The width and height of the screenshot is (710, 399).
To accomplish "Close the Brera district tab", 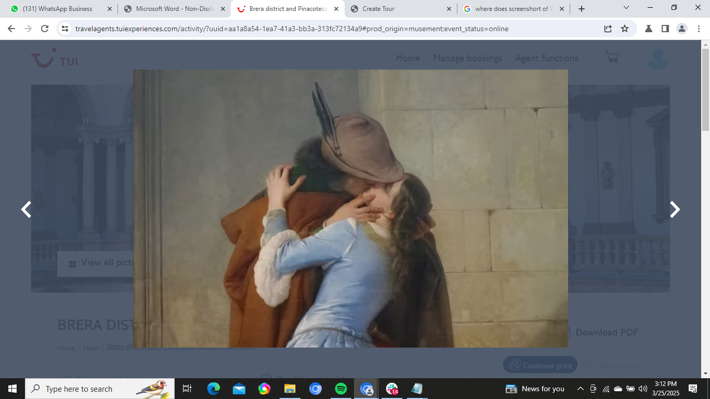I will (x=336, y=9).
